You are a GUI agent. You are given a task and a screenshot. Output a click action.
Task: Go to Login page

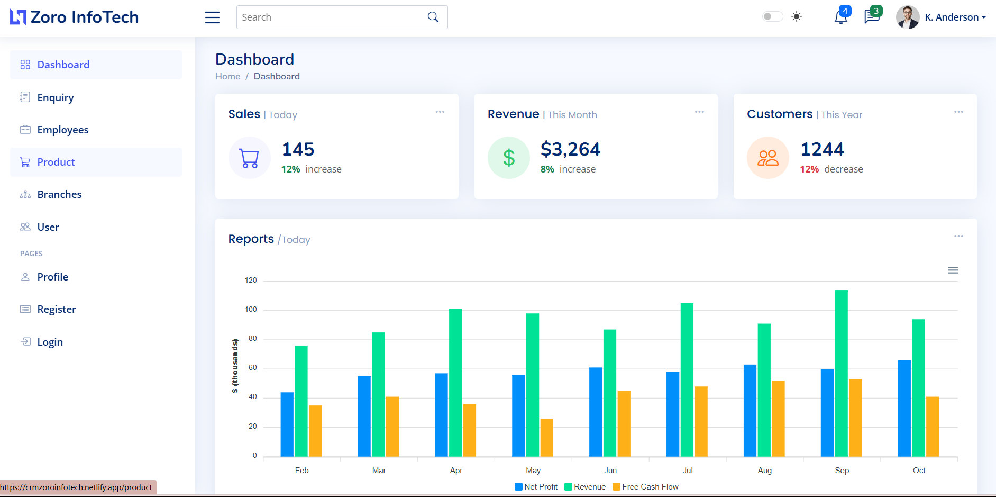coord(96,342)
